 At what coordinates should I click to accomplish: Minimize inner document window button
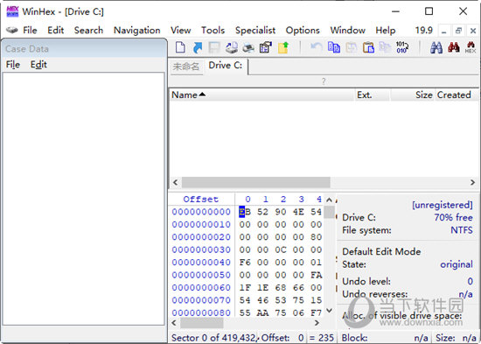coord(443,31)
